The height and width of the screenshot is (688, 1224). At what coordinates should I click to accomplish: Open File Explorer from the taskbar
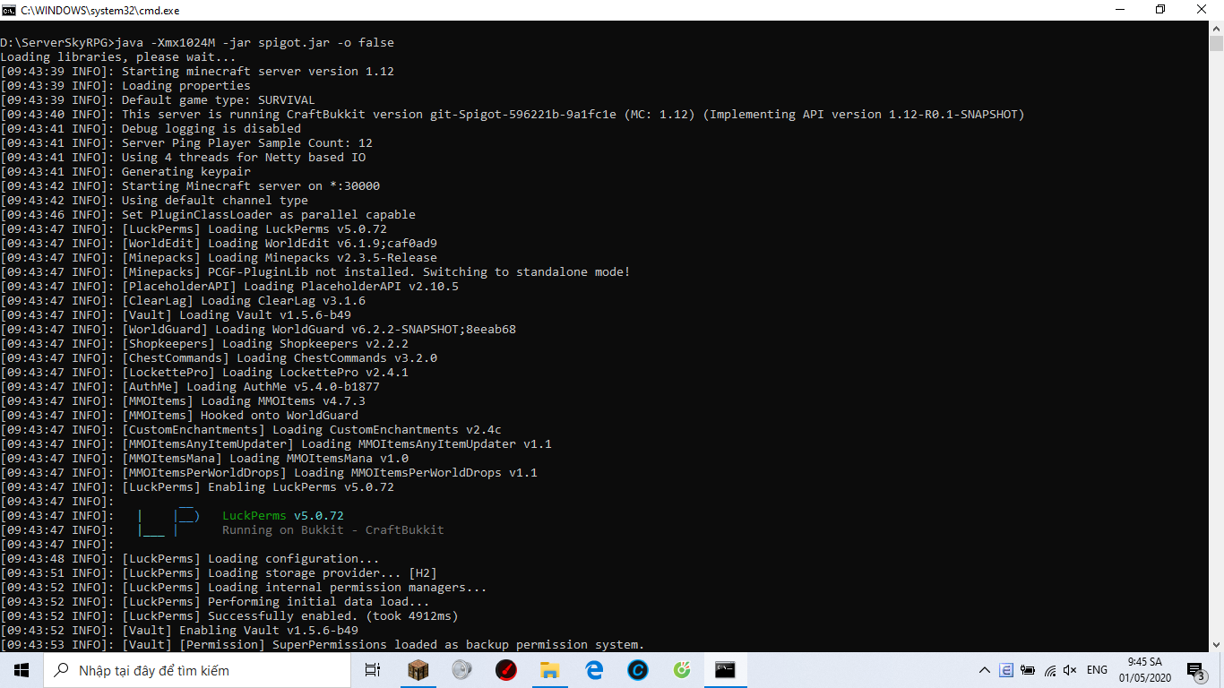click(x=549, y=670)
